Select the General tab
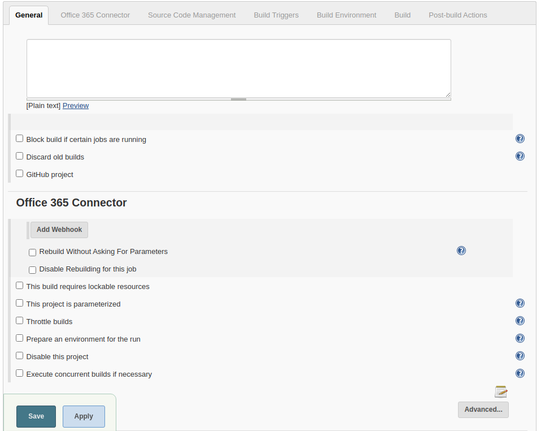 [29, 15]
